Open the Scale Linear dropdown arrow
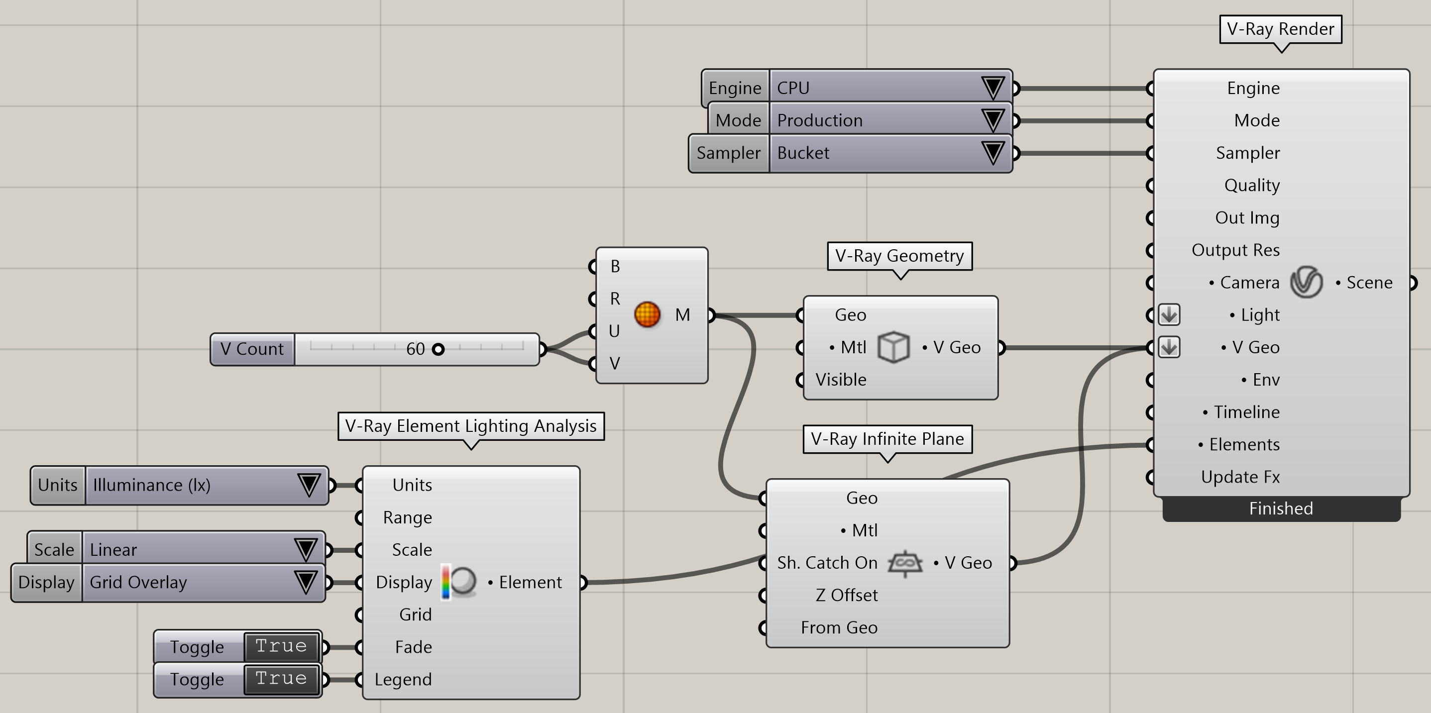Viewport: 1431px width, 713px height. (x=306, y=550)
